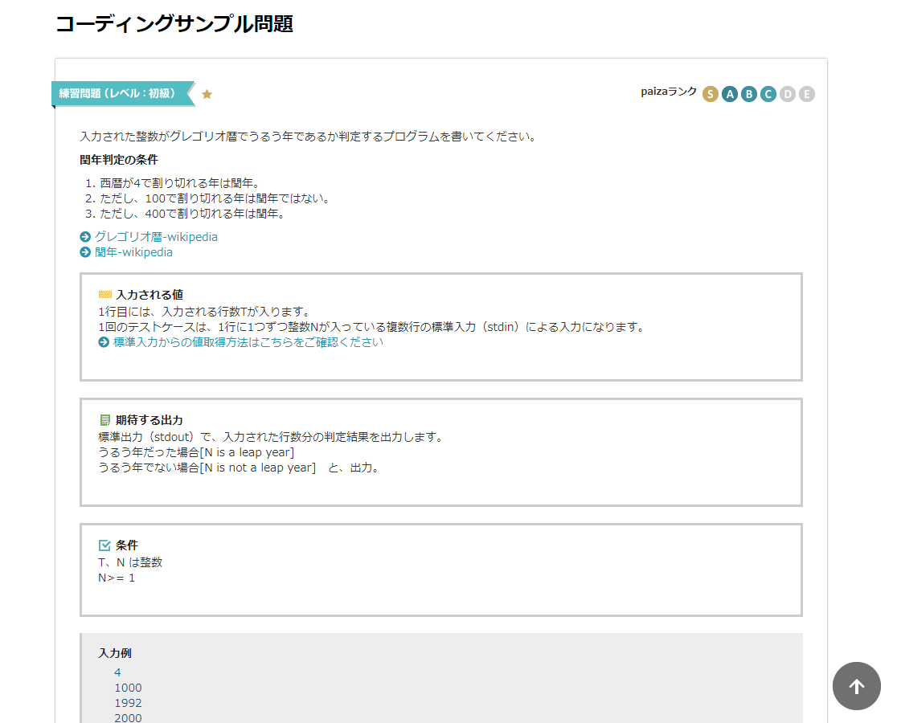The width and height of the screenshot is (897, 723).
Task: Click the 1992 value in the input example
Action: pos(128,703)
